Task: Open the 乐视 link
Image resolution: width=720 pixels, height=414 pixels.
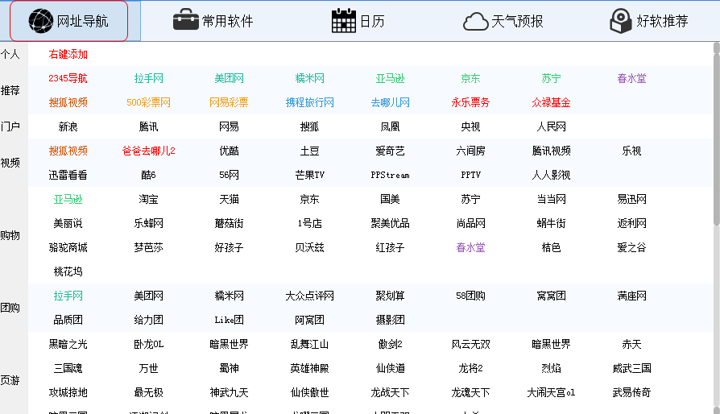Action: pos(631,151)
